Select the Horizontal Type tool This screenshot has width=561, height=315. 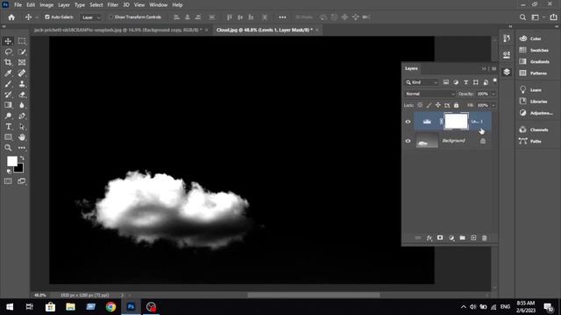(8, 126)
